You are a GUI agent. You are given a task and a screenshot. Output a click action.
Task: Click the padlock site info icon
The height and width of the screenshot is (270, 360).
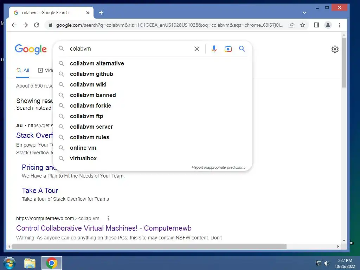(x=51, y=25)
